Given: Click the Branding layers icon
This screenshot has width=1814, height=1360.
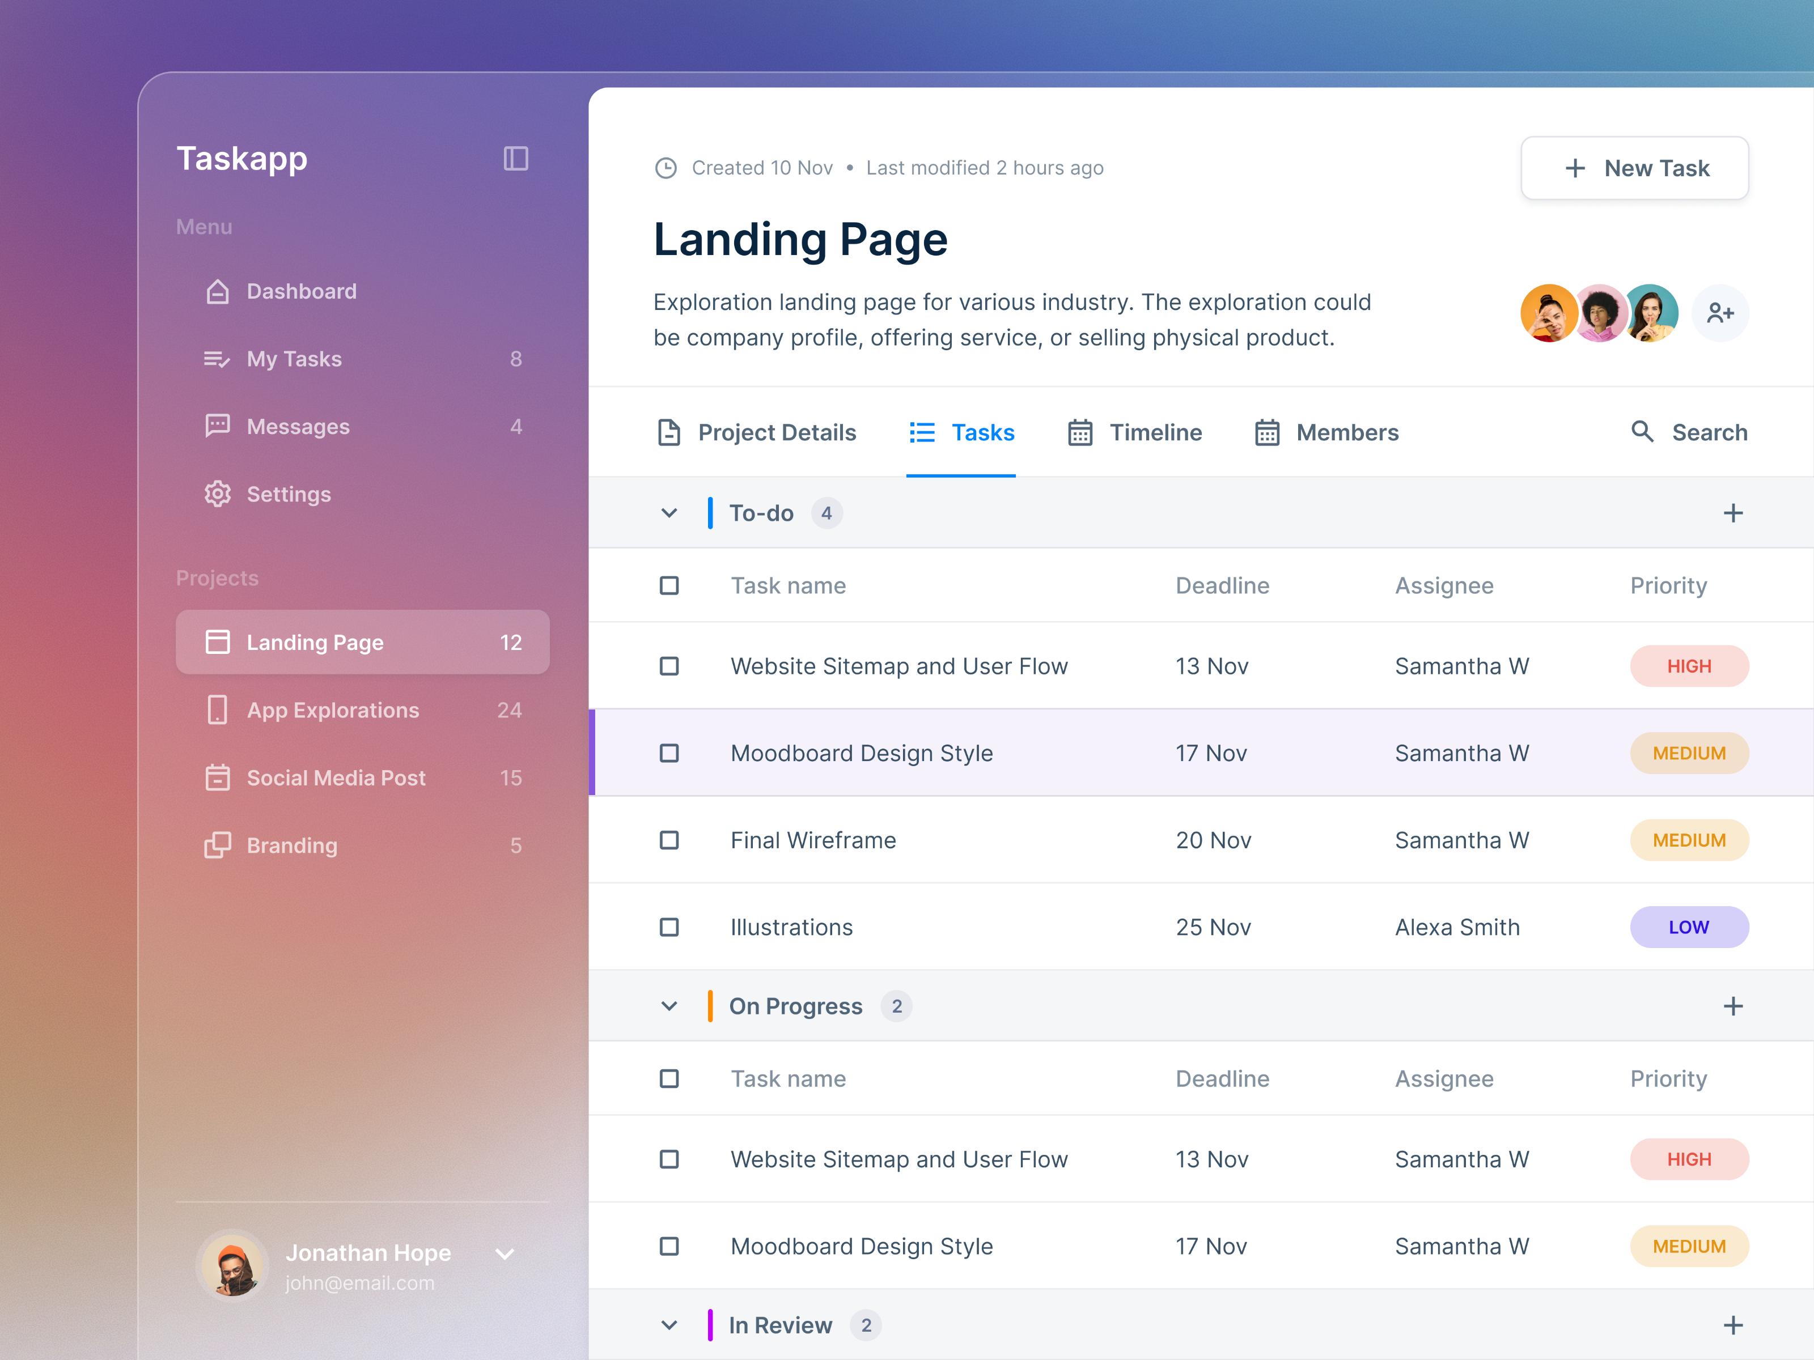Looking at the screenshot, I should coord(217,845).
